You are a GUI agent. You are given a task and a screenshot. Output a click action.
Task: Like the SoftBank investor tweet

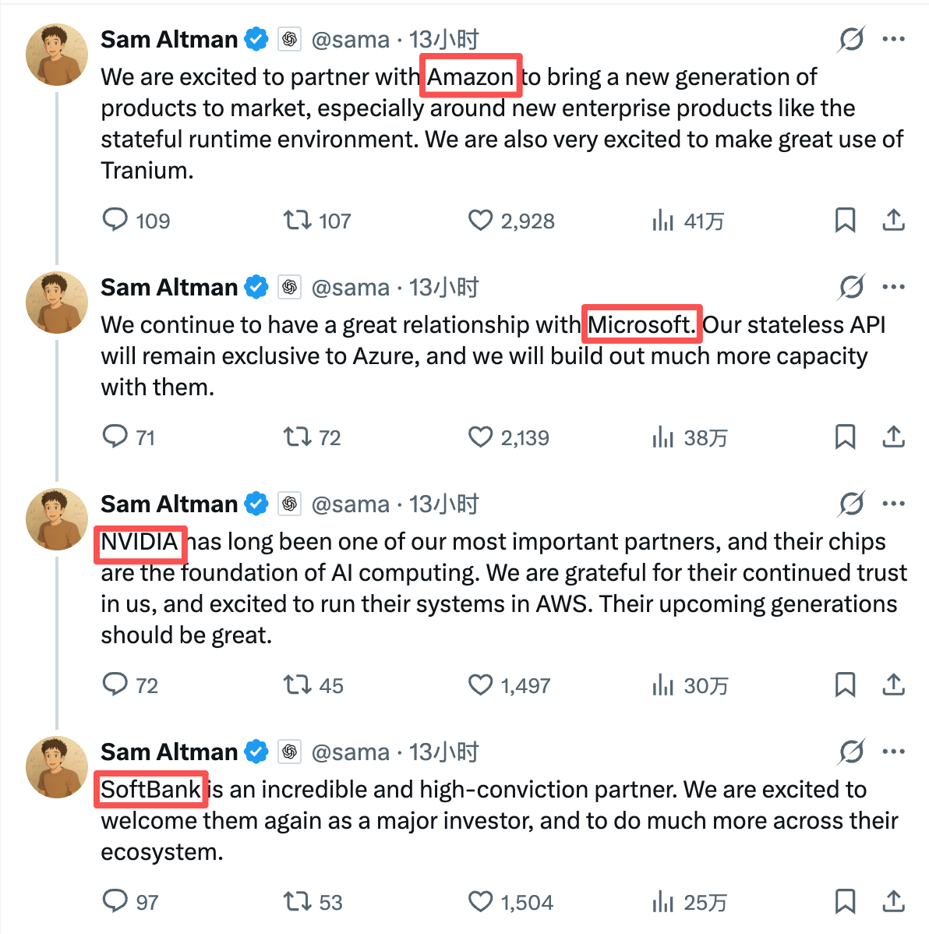(480, 901)
